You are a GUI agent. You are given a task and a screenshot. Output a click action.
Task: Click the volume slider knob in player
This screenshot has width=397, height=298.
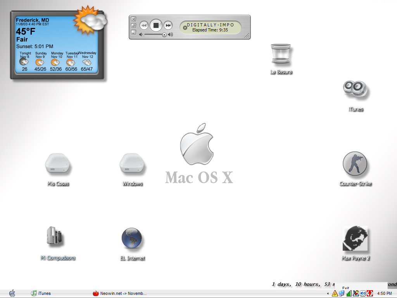click(164, 35)
